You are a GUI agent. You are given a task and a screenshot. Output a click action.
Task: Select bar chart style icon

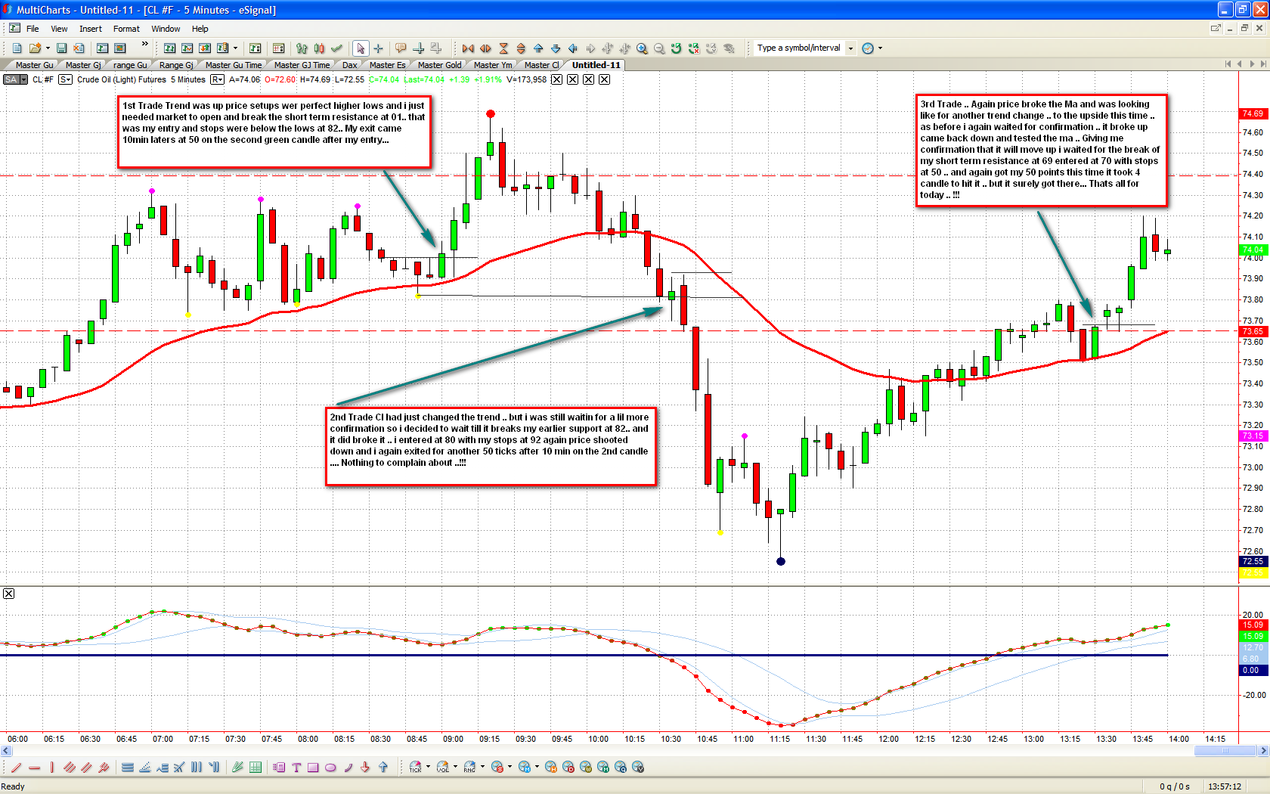[x=302, y=48]
